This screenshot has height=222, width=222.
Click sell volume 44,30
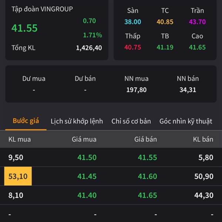click(x=204, y=195)
